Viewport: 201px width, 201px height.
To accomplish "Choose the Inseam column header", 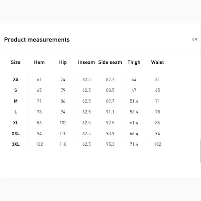I will click(86, 62).
